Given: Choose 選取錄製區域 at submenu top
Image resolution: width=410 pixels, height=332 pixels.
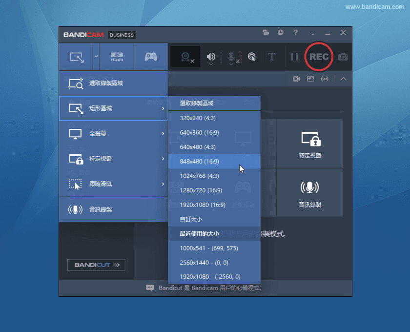Looking at the screenshot, I should pos(214,103).
